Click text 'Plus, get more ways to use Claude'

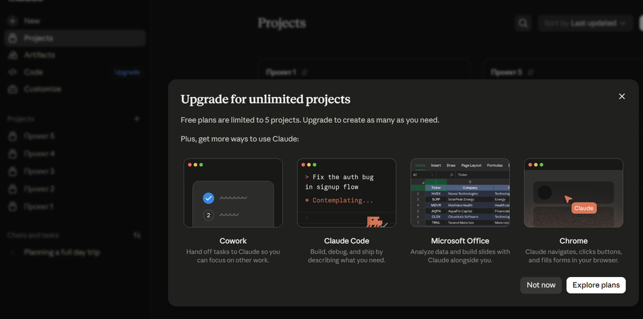pyautogui.click(x=239, y=139)
